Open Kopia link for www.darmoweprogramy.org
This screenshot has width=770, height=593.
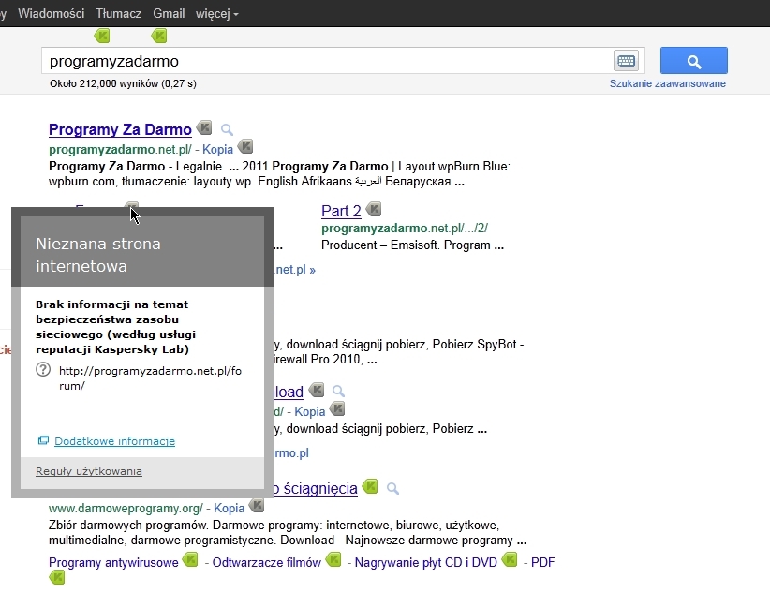coord(229,508)
